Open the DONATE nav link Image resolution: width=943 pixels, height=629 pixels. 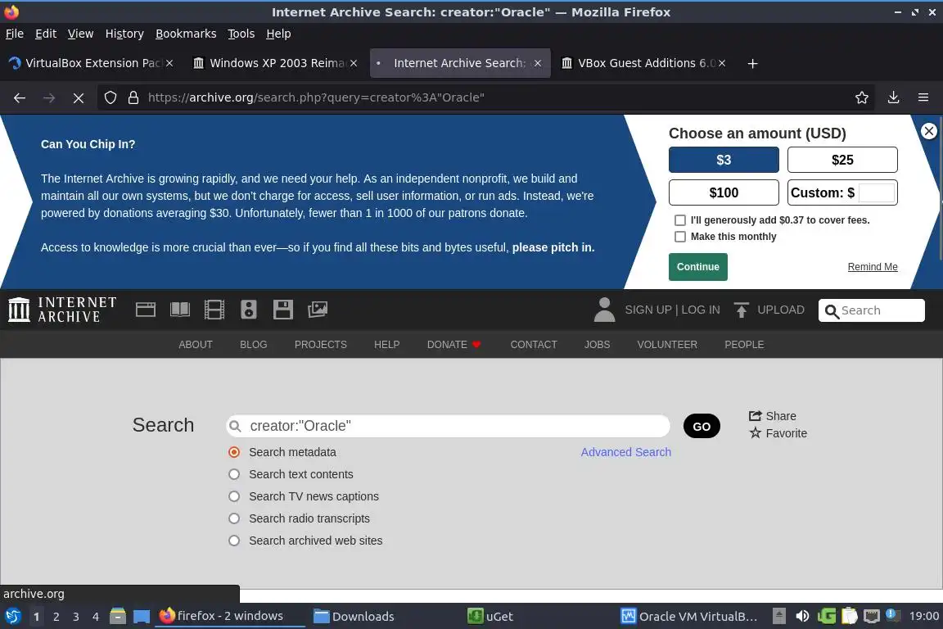(x=453, y=344)
